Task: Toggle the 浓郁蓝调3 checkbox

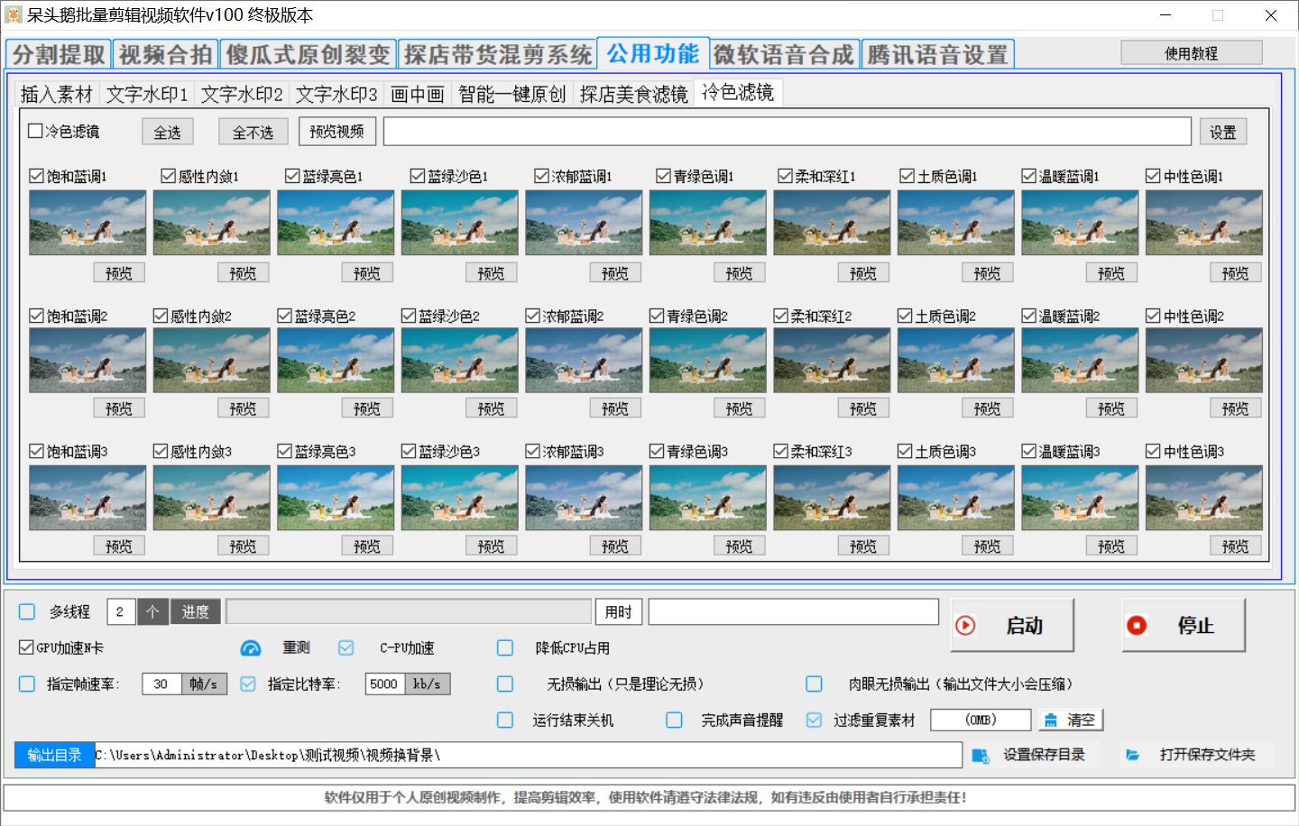Action: click(532, 451)
